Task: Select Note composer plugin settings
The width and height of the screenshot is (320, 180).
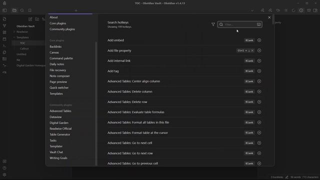Action: pos(59,76)
